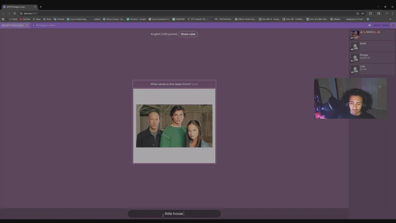Open the affidavit bookmark
396x223 pixels.
tap(335, 19)
